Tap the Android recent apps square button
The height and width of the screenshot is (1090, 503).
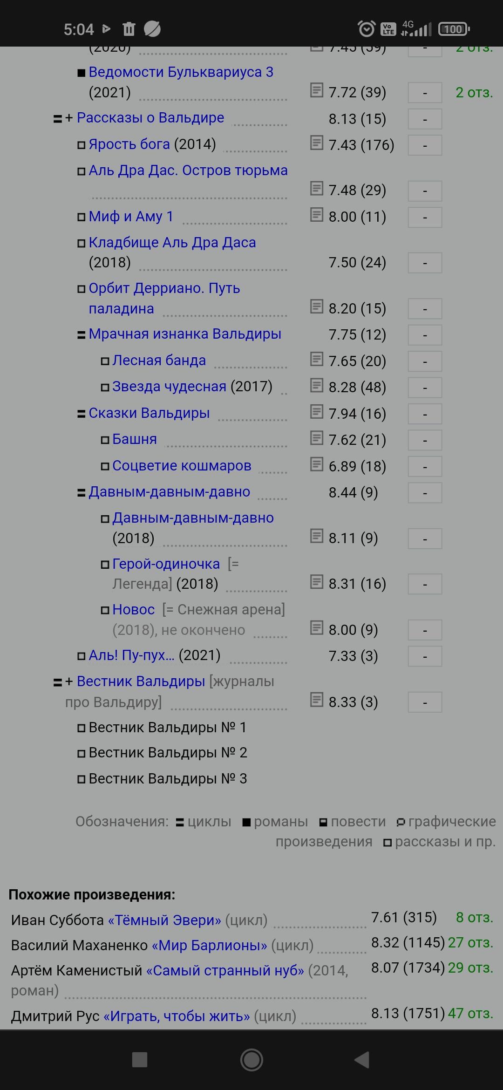tap(140, 1060)
